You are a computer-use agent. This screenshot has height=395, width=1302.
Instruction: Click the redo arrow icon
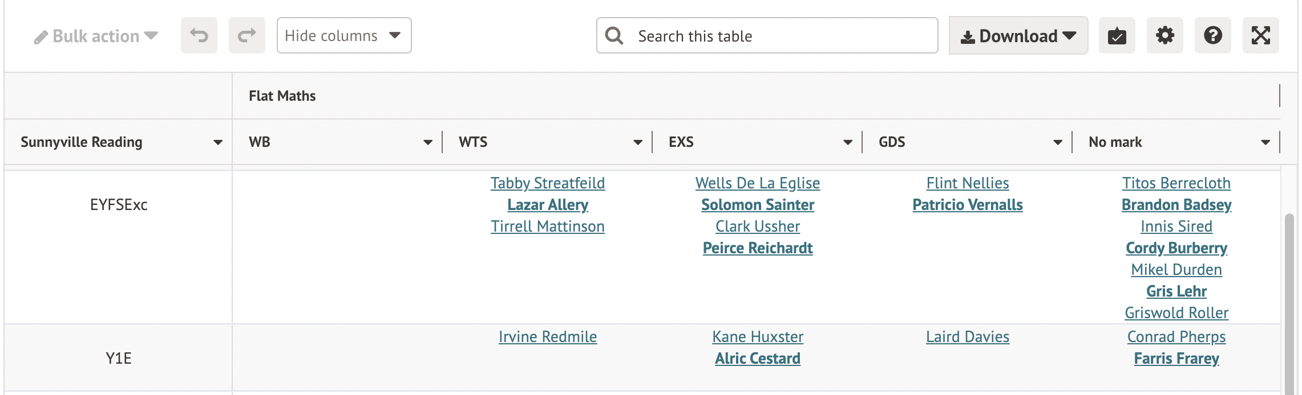click(246, 36)
